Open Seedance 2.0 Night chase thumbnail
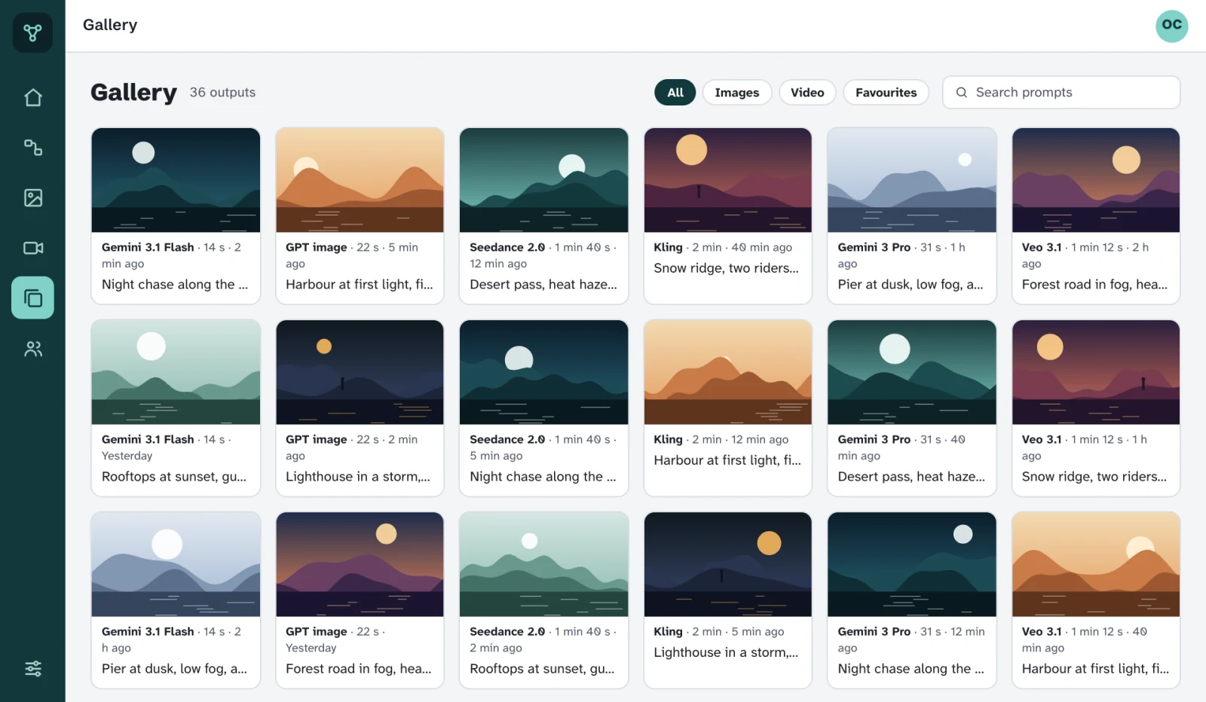 pyautogui.click(x=543, y=372)
